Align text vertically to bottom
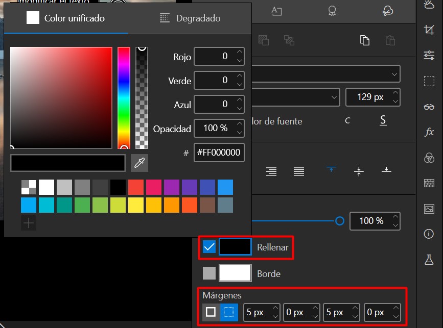Screen dimensions: 443x328 (x=386, y=169)
